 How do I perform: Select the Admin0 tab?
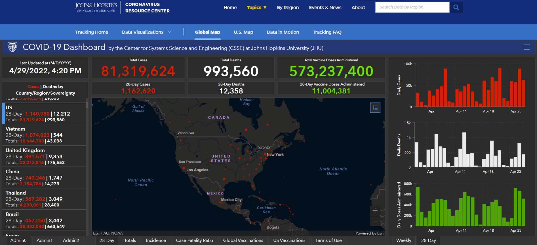pos(18,240)
